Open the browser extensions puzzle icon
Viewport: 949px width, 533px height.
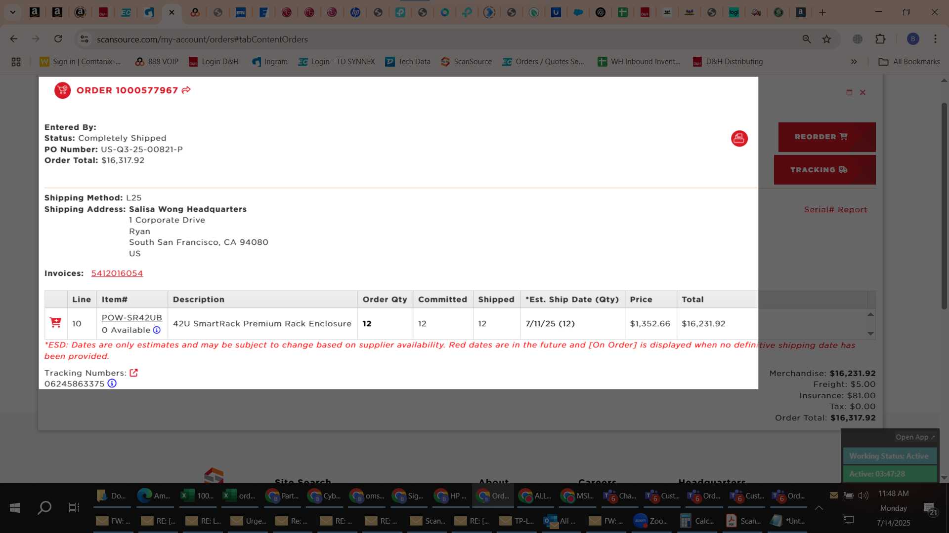point(880,39)
